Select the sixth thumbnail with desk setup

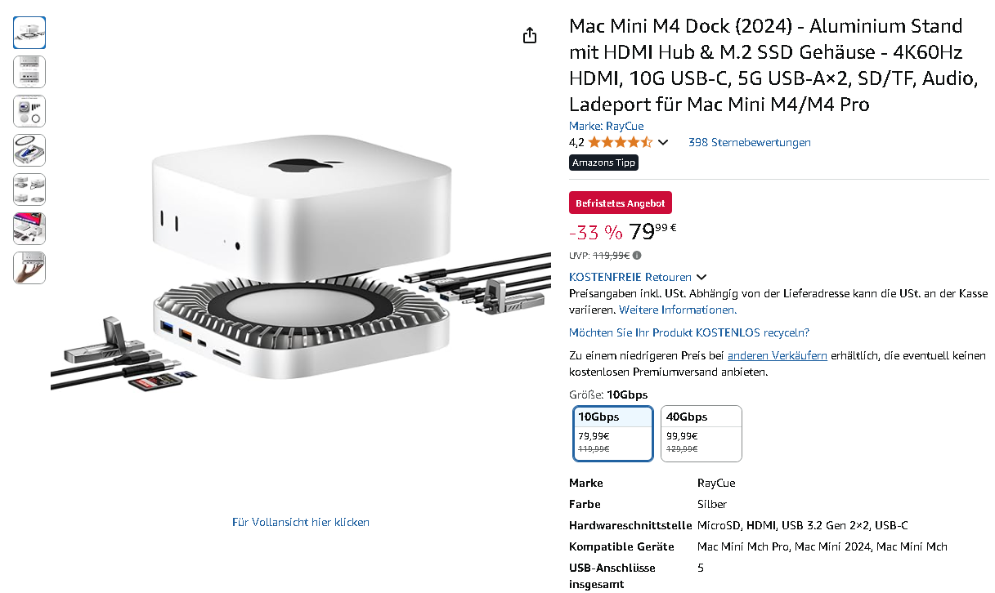tap(29, 229)
